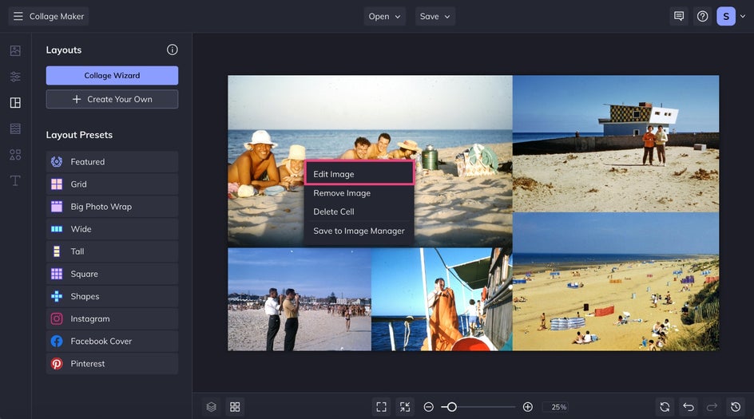Open the Collage Maker hamburger menu
The height and width of the screenshot is (419, 754).
point(18,16)
